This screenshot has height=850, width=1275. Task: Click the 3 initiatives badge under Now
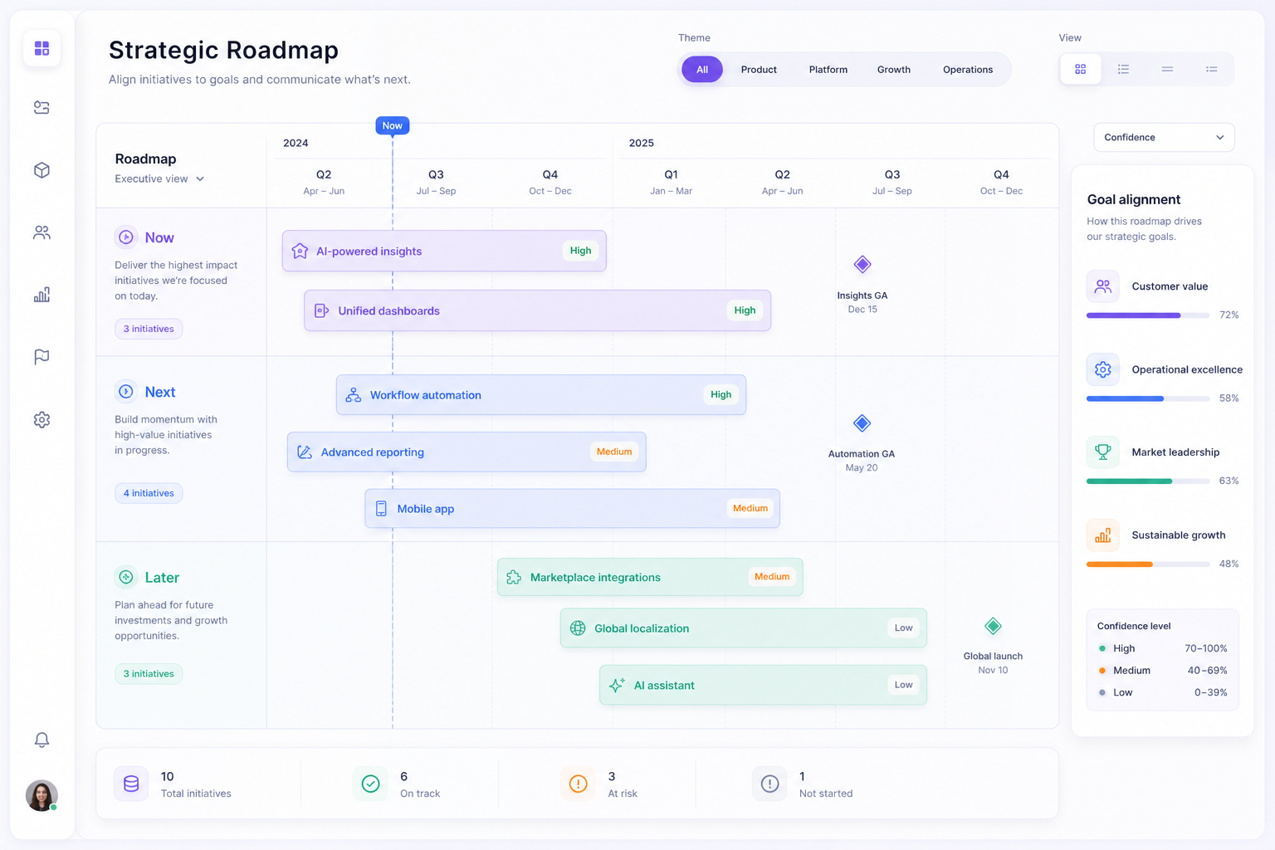(x=149, y=329)
